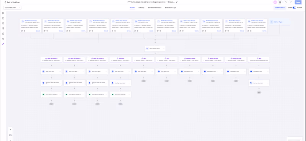Click the blue status icon on 'Mark Status Won'
This screenshot has height=141, width=306.
(136, 72)
